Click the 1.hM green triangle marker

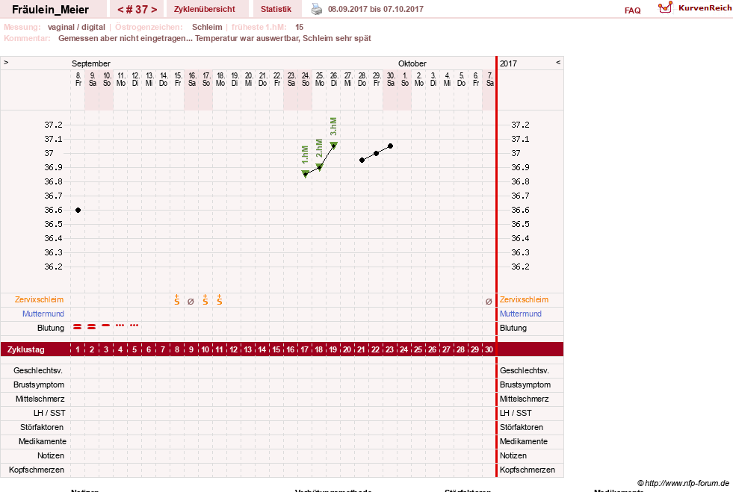[306, 174]
